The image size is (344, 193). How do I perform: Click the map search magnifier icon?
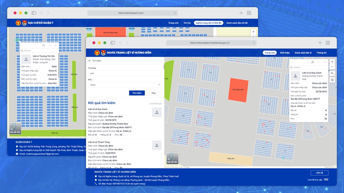pyautogui.click(x=332, y=73)
